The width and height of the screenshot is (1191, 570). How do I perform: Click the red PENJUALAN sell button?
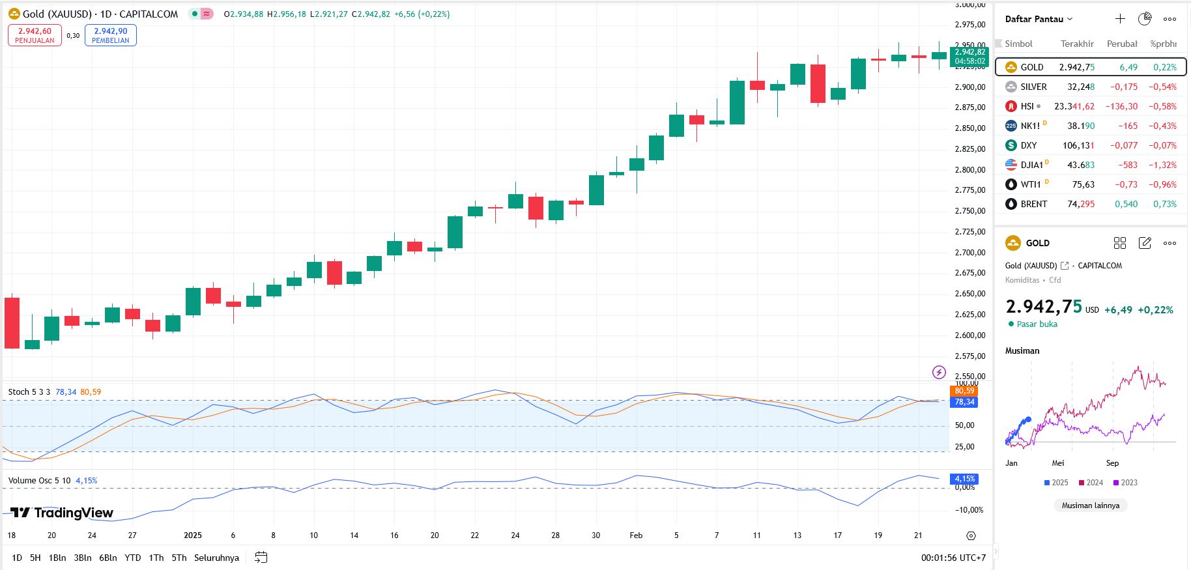coord(35,35)
